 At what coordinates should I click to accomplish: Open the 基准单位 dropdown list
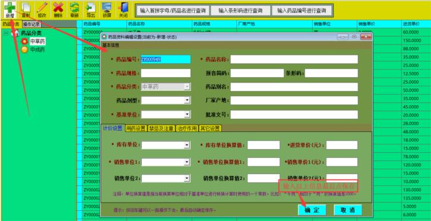tap(187, 114)
